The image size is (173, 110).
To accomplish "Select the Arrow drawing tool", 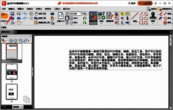I will click(x=141, y=14).
